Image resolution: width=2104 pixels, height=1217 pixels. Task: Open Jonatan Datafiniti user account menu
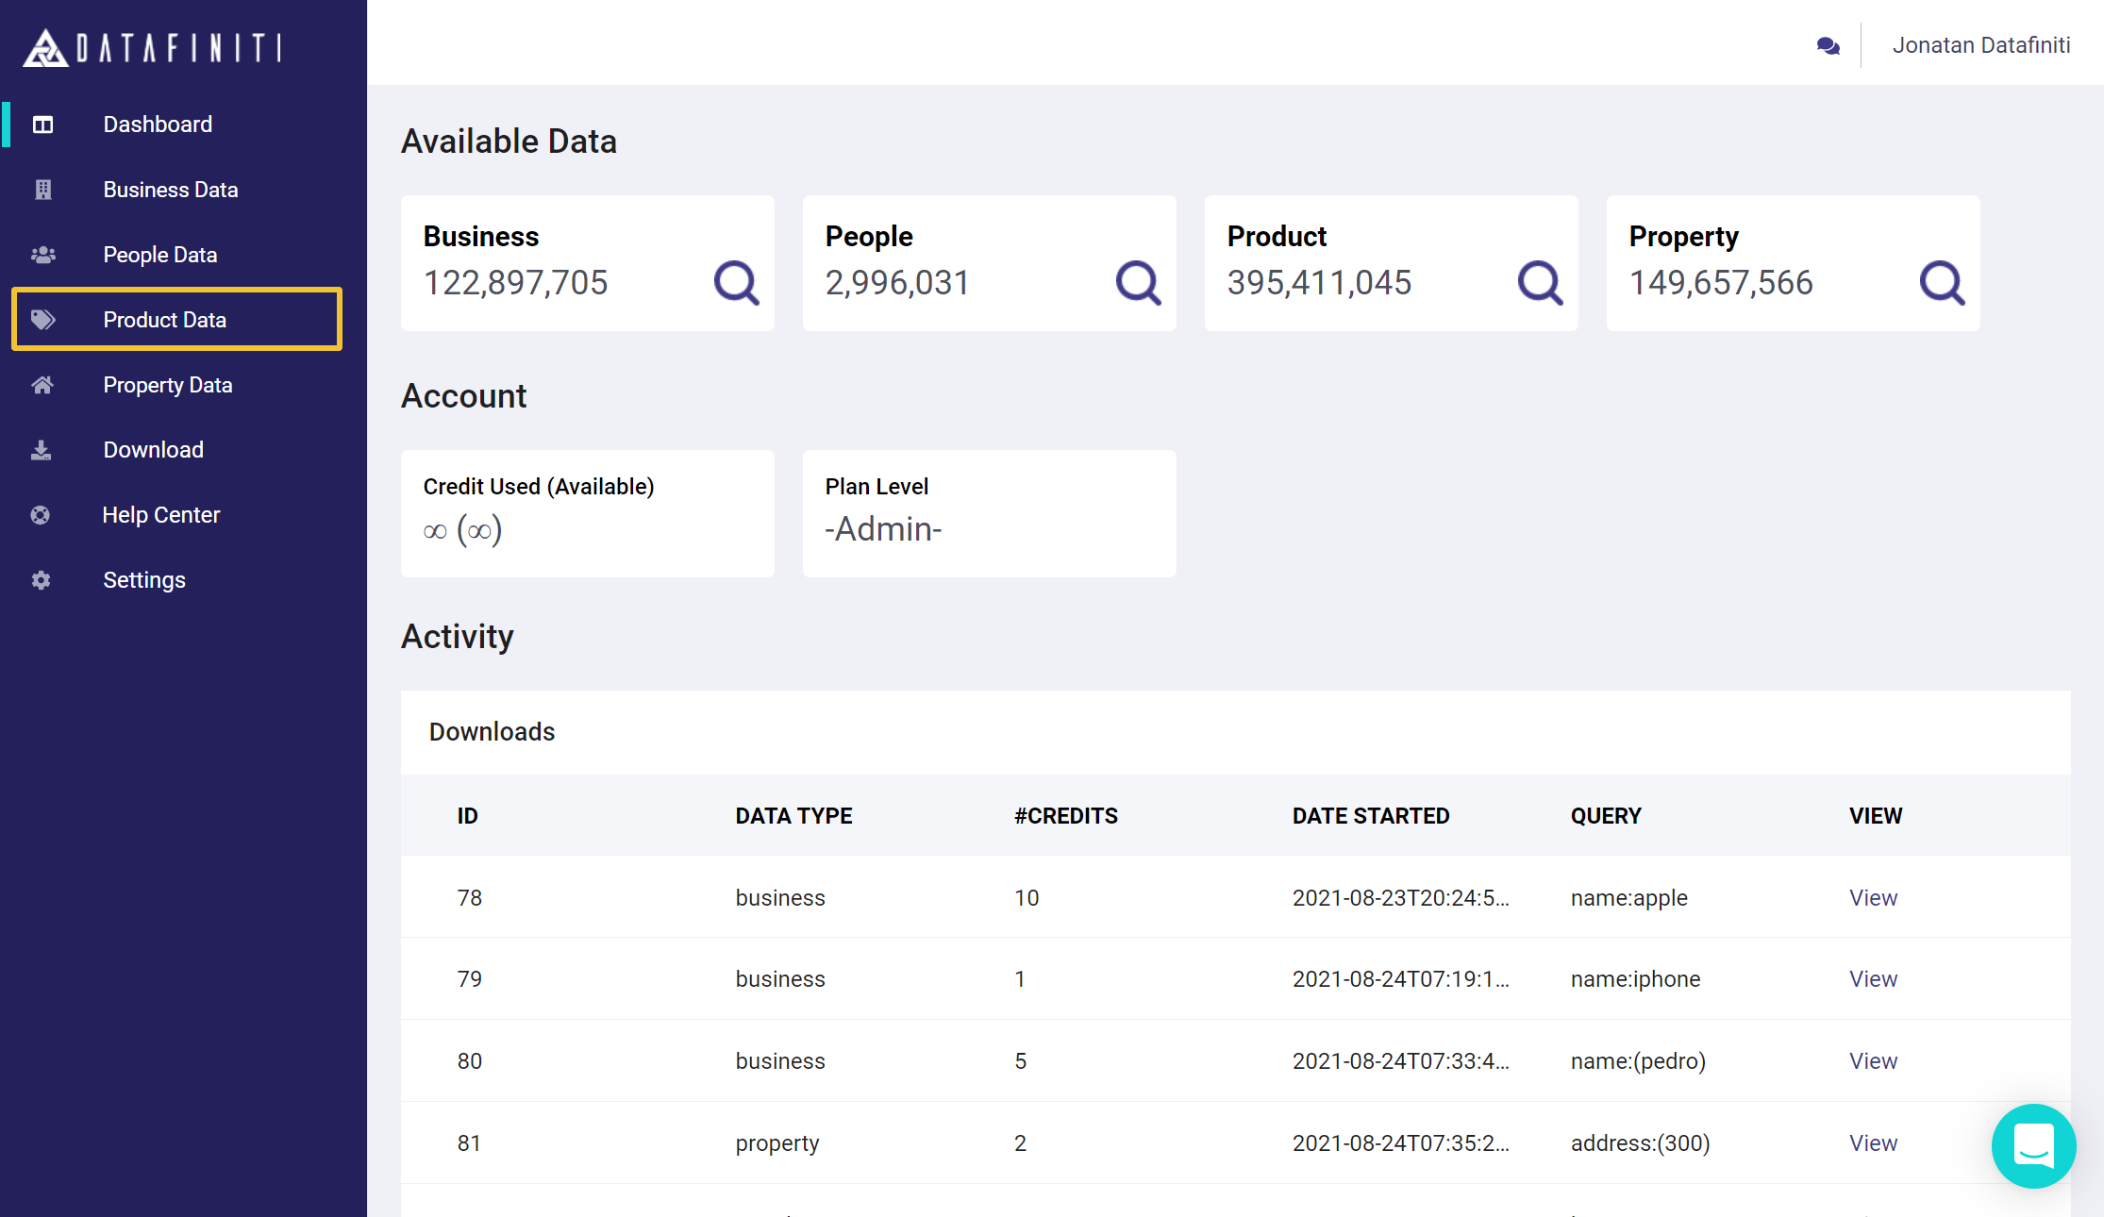tap(1980, 45)
